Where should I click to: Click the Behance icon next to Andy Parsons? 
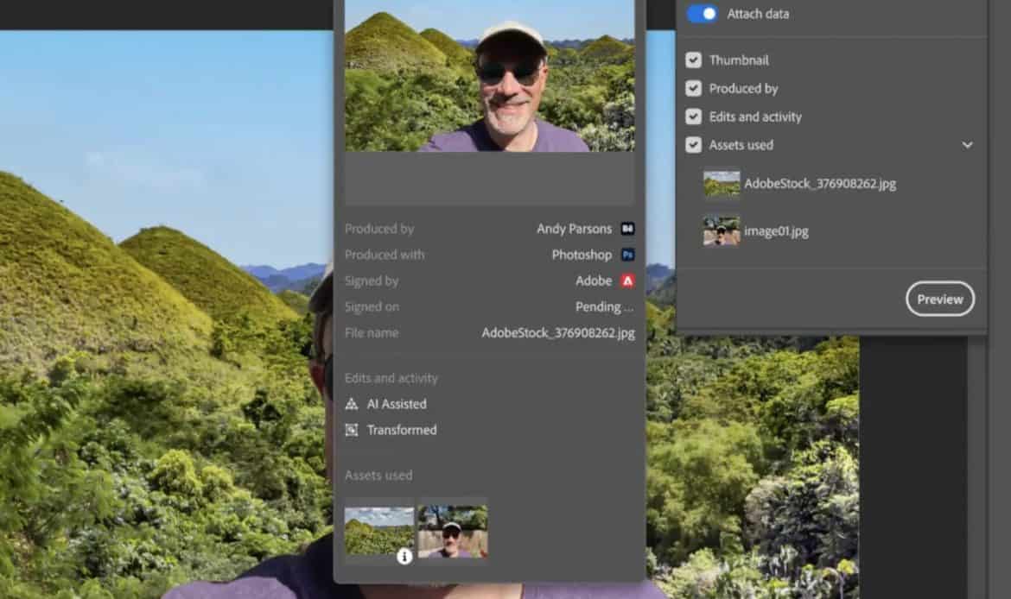point(629,228)
